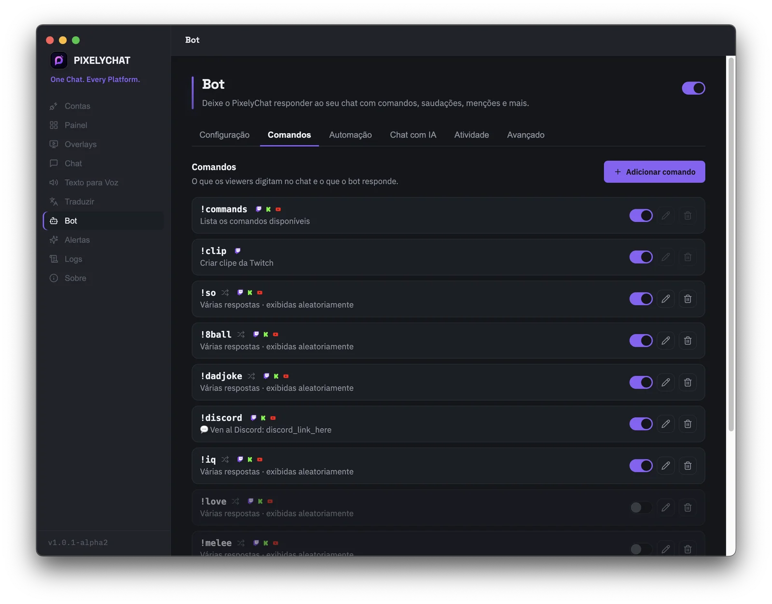
Task: Delete the !8ball command
Action: pyautogui.click(x=688, y=341)
